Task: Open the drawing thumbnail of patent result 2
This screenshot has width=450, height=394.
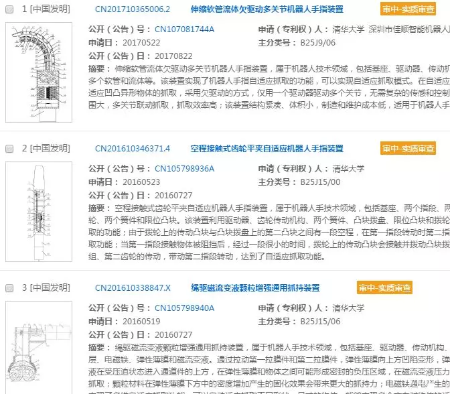Action: pos(39,212)
